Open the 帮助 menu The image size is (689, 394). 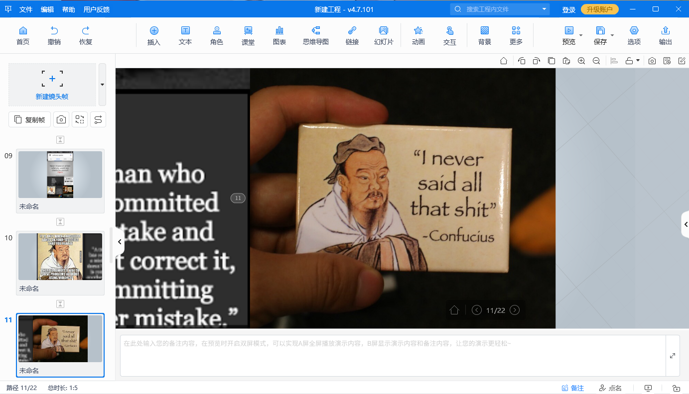tap(69, 9)
